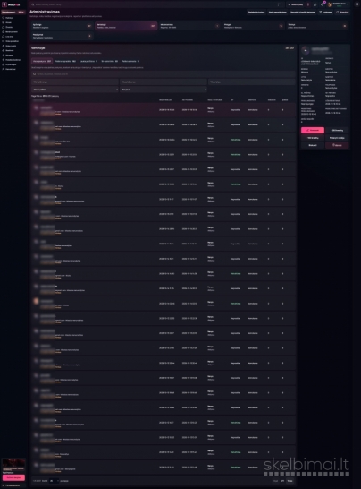Open the rows-per-page dropdown in the table footer
Image resolution: width=361 pixels, height=489 pixels.
coord(54,481)
